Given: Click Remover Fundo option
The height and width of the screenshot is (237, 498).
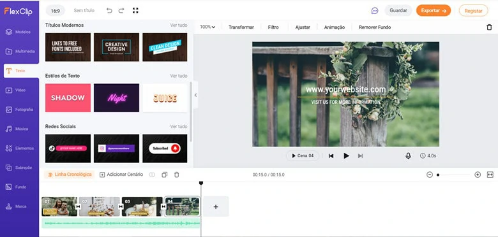Looking at the screenshot, I should (x=375, y=27).
